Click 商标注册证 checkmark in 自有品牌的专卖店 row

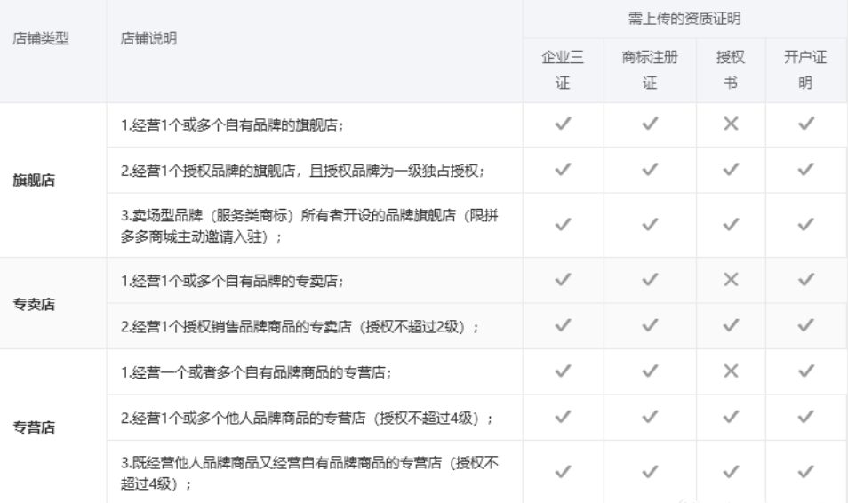650,282
